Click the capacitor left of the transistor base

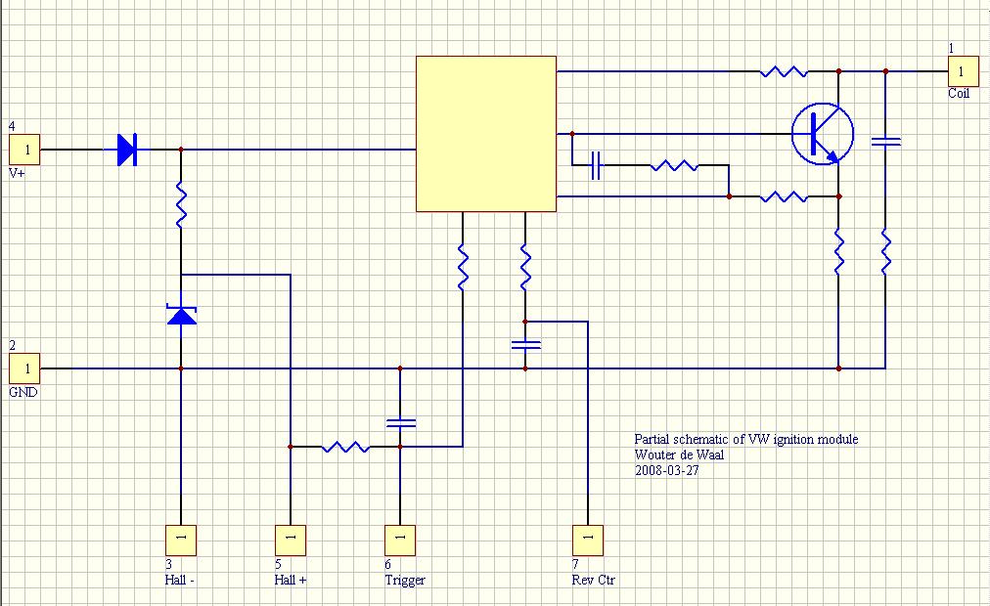pyautogui.click(x=596, y=165)
